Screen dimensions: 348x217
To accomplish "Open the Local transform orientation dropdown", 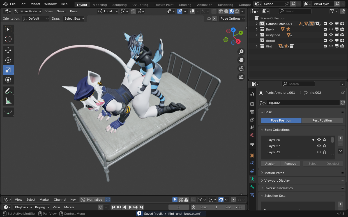I will click(108, 11).
